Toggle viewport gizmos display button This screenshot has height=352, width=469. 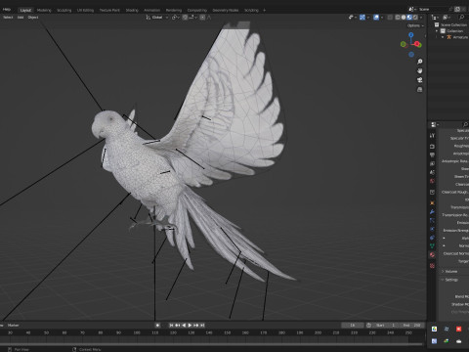pyautogui.click(x=362, y=18)
